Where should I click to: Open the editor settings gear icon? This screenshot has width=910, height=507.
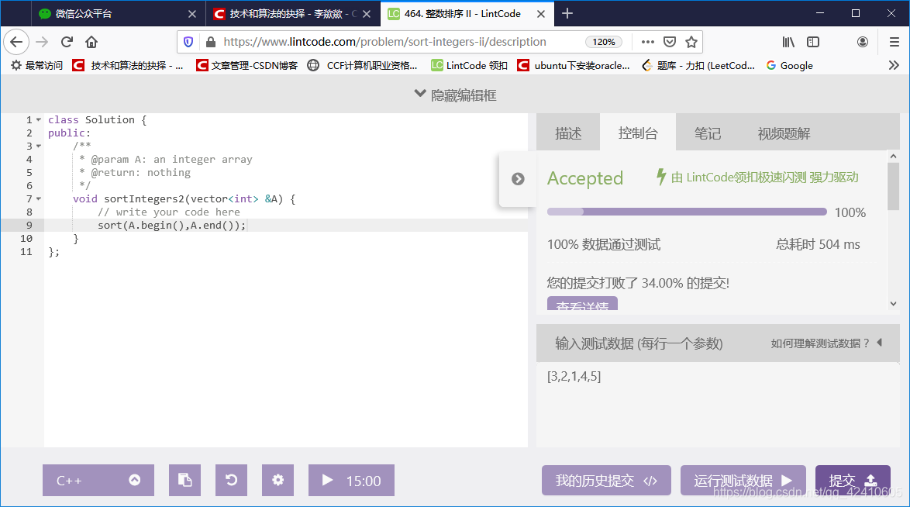(x=277, y=480)
